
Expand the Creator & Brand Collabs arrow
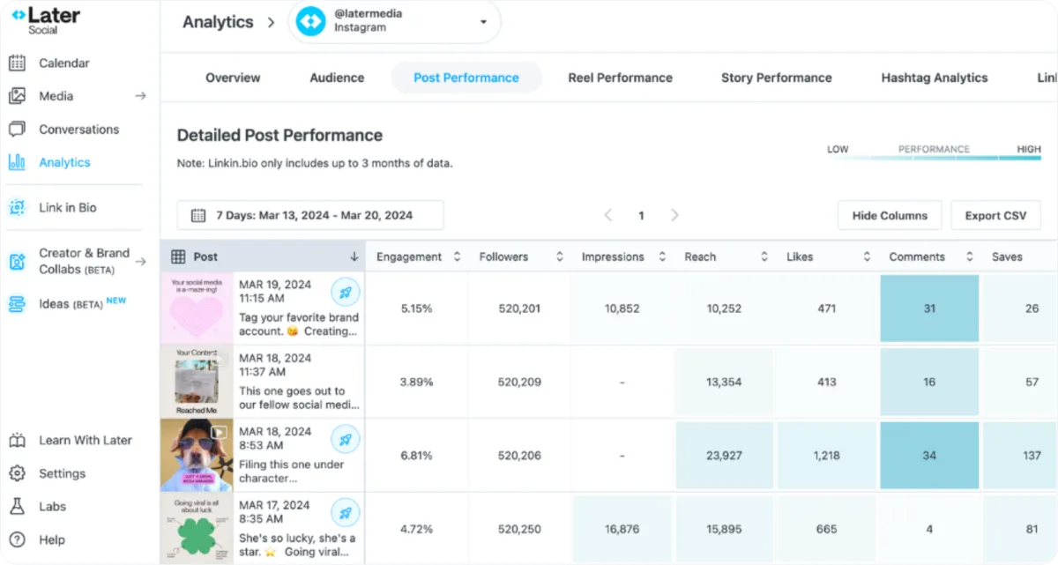point(140,262)
